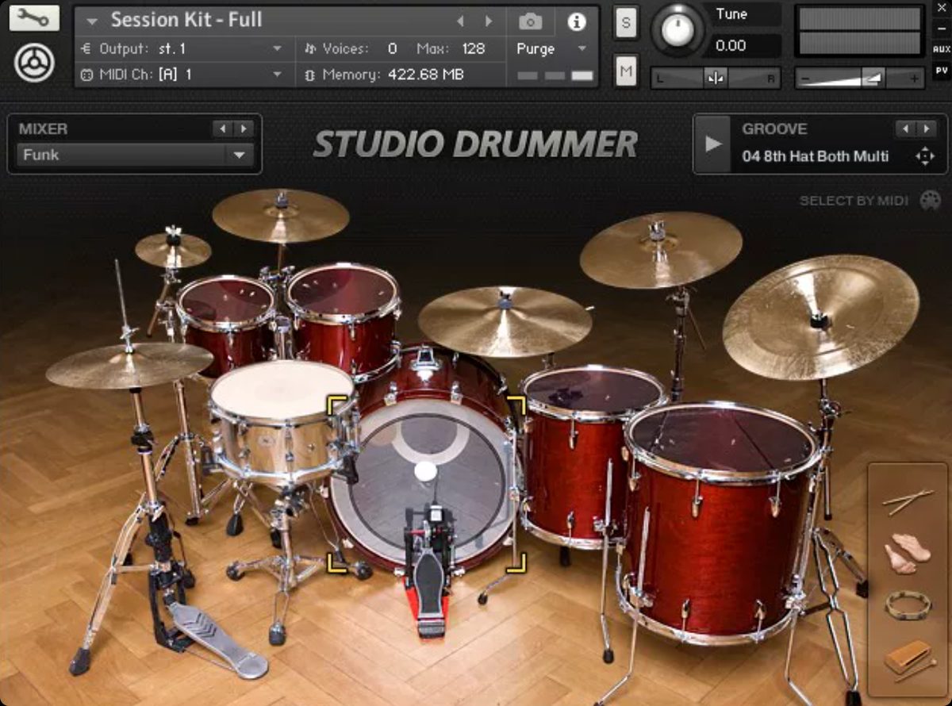The height and width of the screenshot is (706, 952).
Task: Click the Kontakt instrument logo icon
Action: (x=34, y=63)
